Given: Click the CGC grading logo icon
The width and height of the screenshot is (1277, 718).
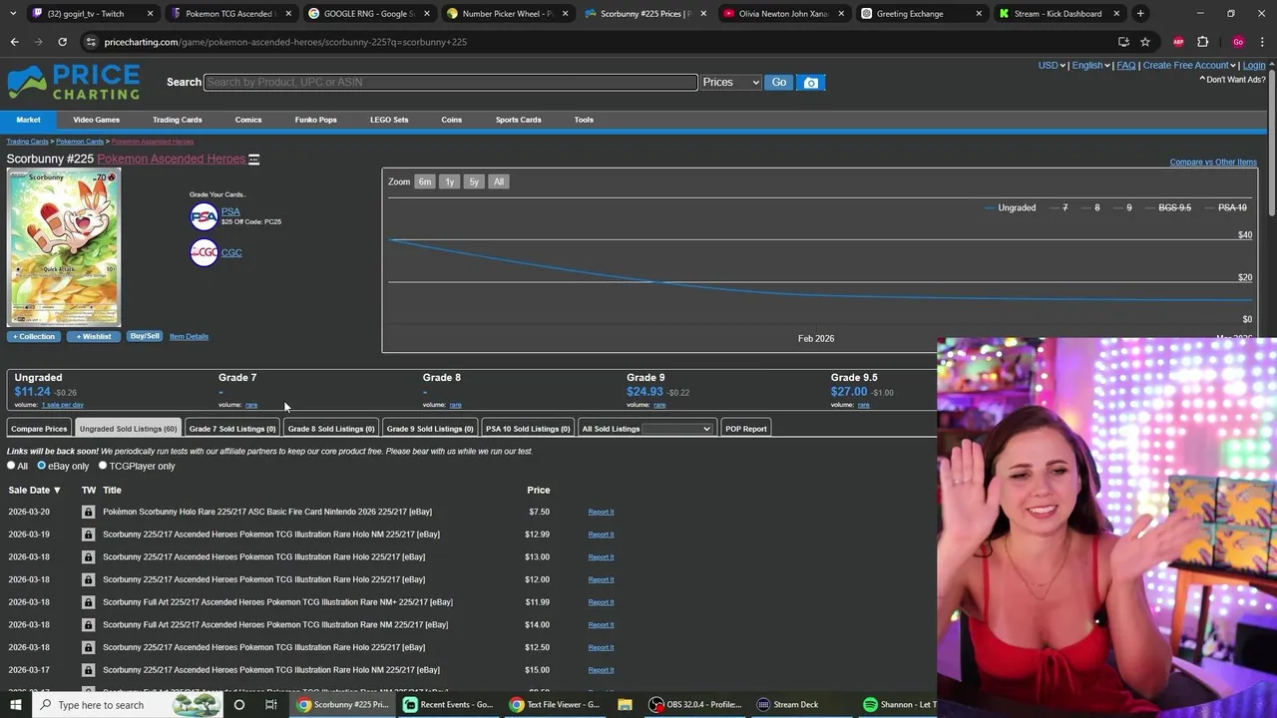Looking at the screenshot, I should pos(204,252).
